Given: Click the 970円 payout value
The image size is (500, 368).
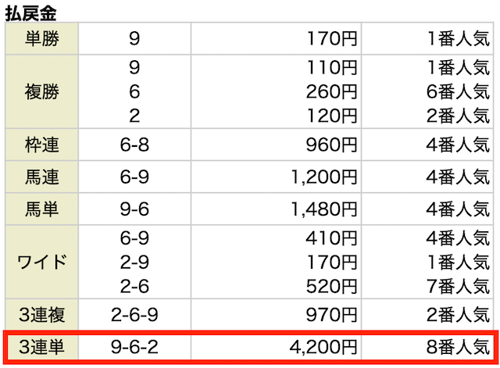Looking at the screenshot, I should [x=331, y=315].
